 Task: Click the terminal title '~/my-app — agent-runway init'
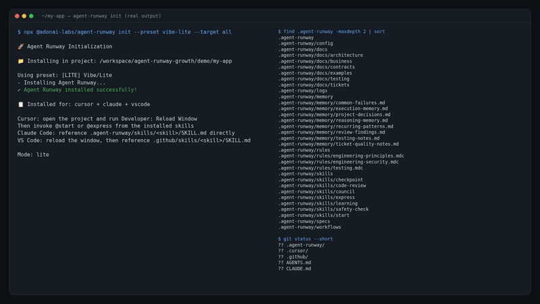pyautogui.click(x=101, y=16)
